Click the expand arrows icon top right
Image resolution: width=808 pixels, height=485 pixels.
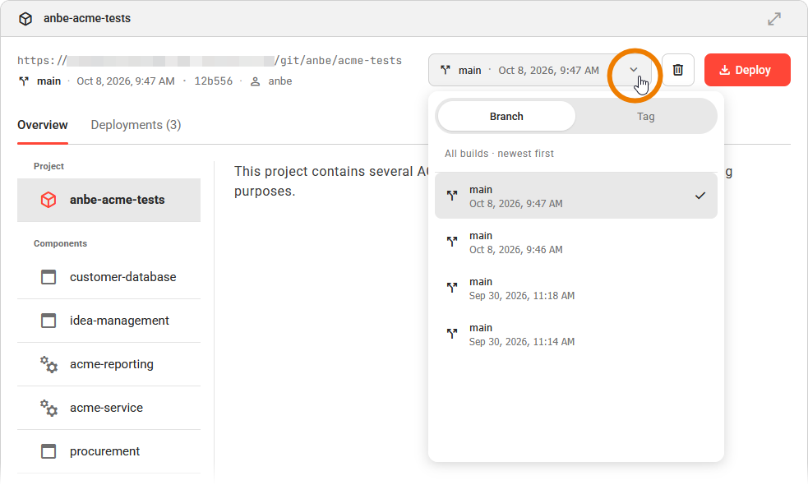pos(774,19)
